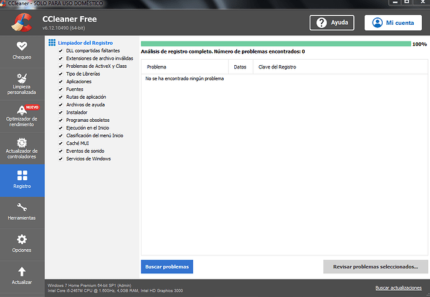Click the version text v6.12.10490
This screenshot has width=430, height=297.
pos(64,28)
